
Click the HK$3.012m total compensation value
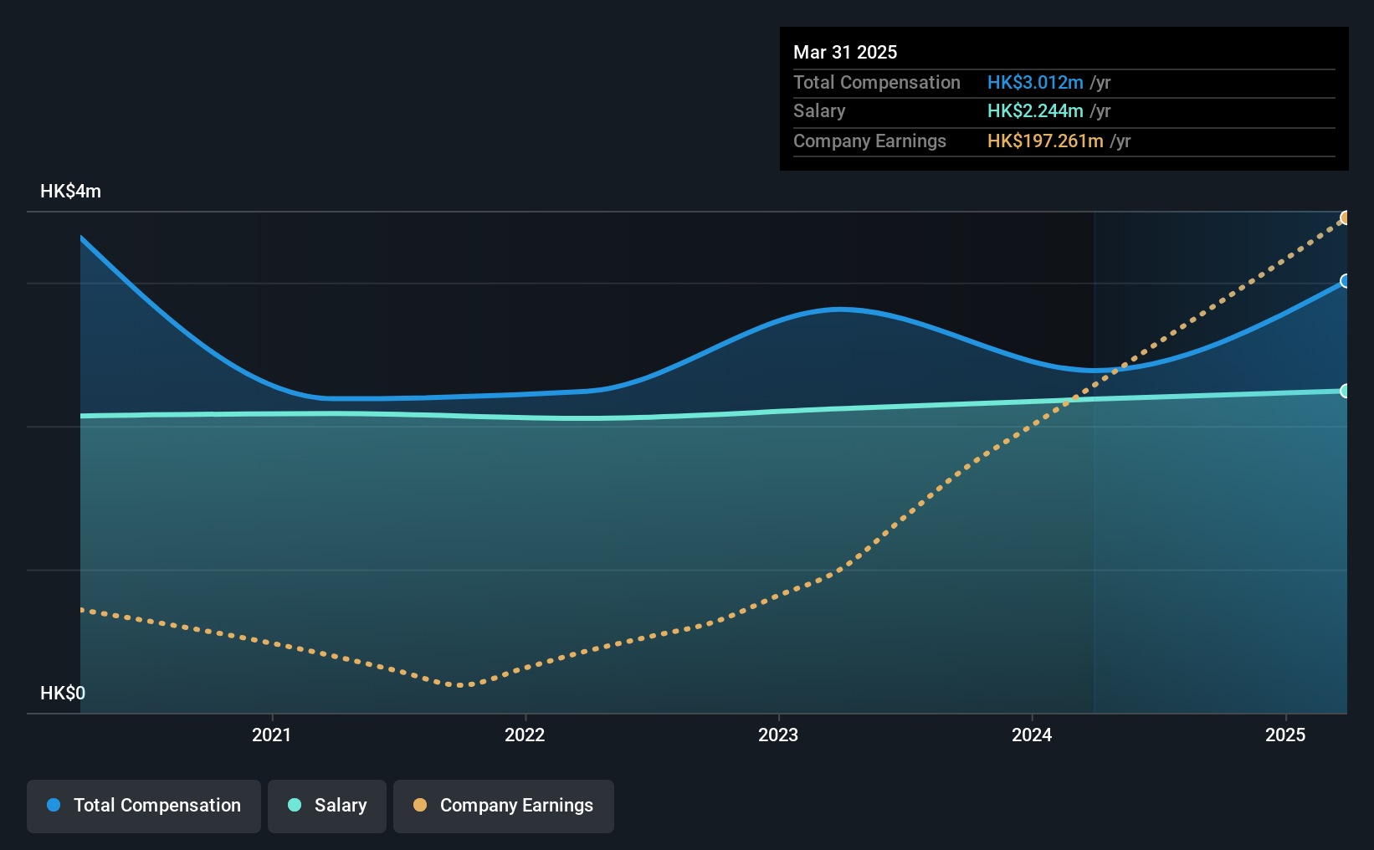pyautogui.click(x=1035, y=83)
